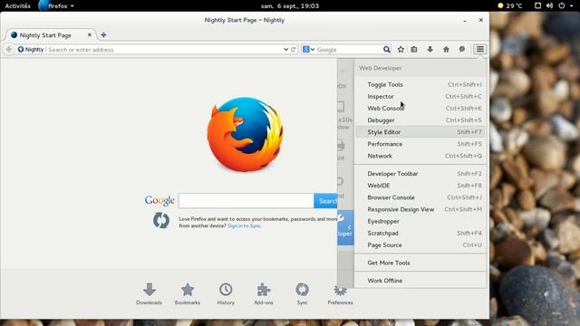Expand the system menu arrow in top bar
This screenshot has height=326, width=580.
572,6
